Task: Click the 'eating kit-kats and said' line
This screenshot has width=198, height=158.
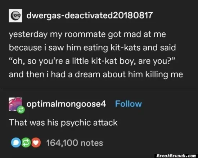Action: (x=92, y=48)
